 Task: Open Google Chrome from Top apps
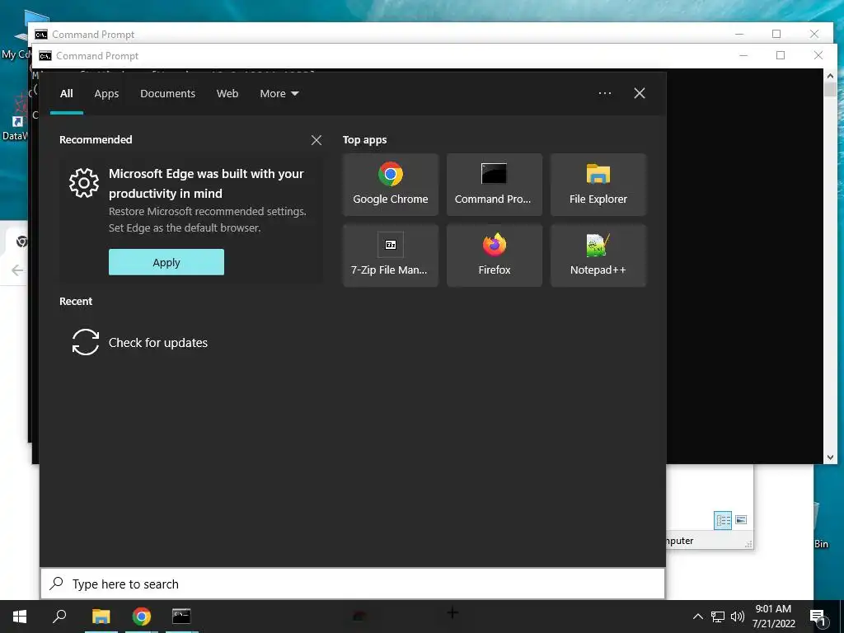[x=390, y=185]
